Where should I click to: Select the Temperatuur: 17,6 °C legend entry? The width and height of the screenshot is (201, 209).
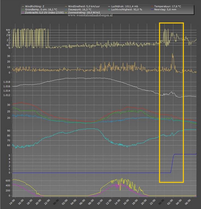166,6
